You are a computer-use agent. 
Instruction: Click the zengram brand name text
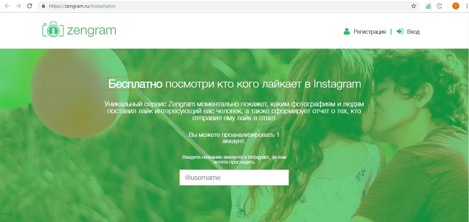[x=91, y=31]
